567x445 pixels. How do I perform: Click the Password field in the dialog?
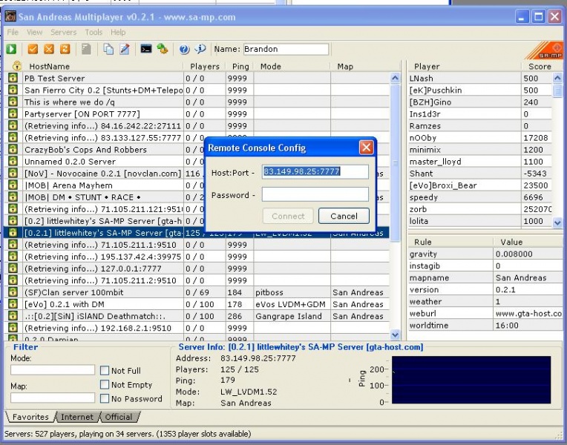[x=315, y=195]
